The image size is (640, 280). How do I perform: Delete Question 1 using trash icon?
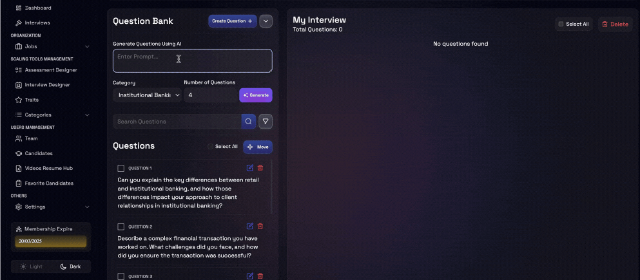click(x=260, y=168)
